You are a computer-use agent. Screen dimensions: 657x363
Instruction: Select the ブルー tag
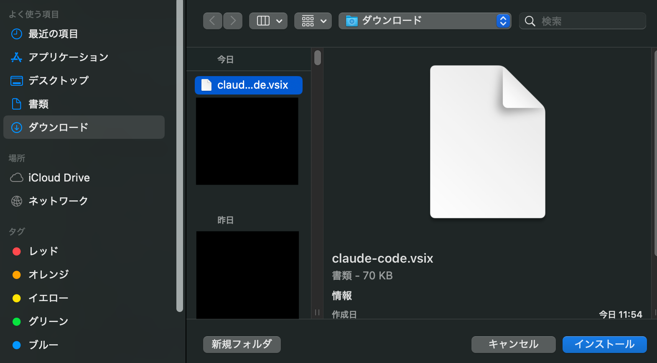tap(84, 345)
